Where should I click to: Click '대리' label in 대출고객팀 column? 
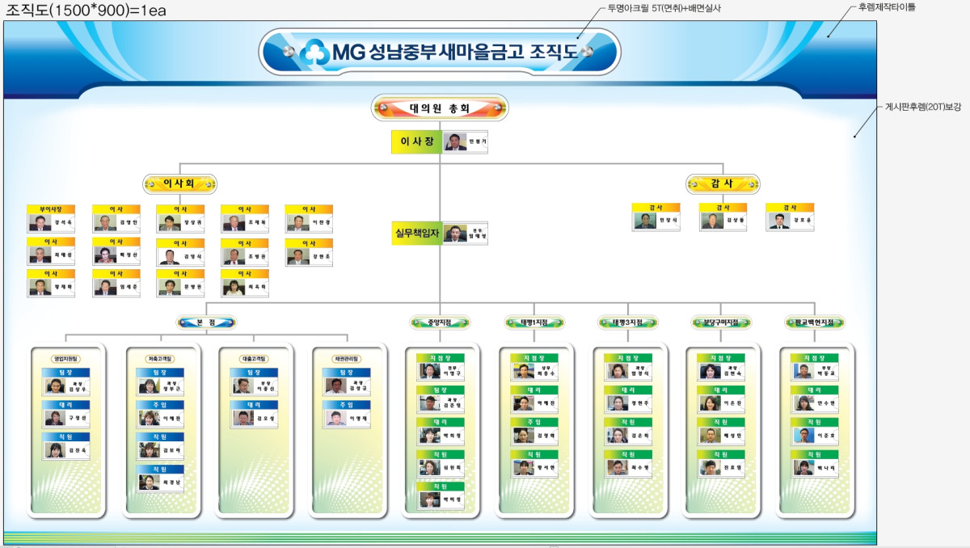pyautogui.click(x=254, y=405)
